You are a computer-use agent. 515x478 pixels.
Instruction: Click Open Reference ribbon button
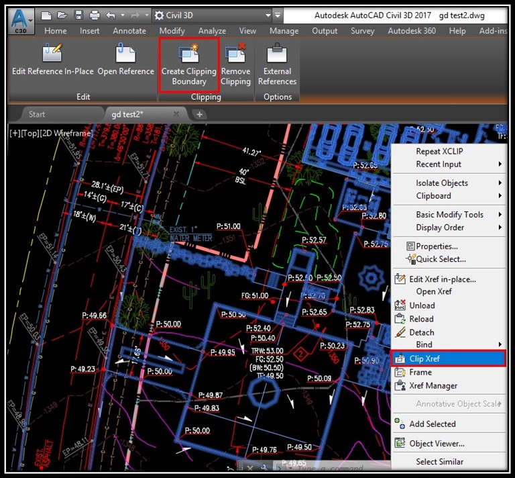126,60
